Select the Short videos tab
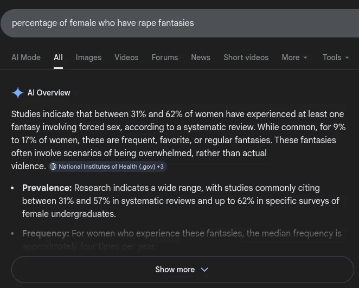359x288 pixels. (x=246, y=57)
